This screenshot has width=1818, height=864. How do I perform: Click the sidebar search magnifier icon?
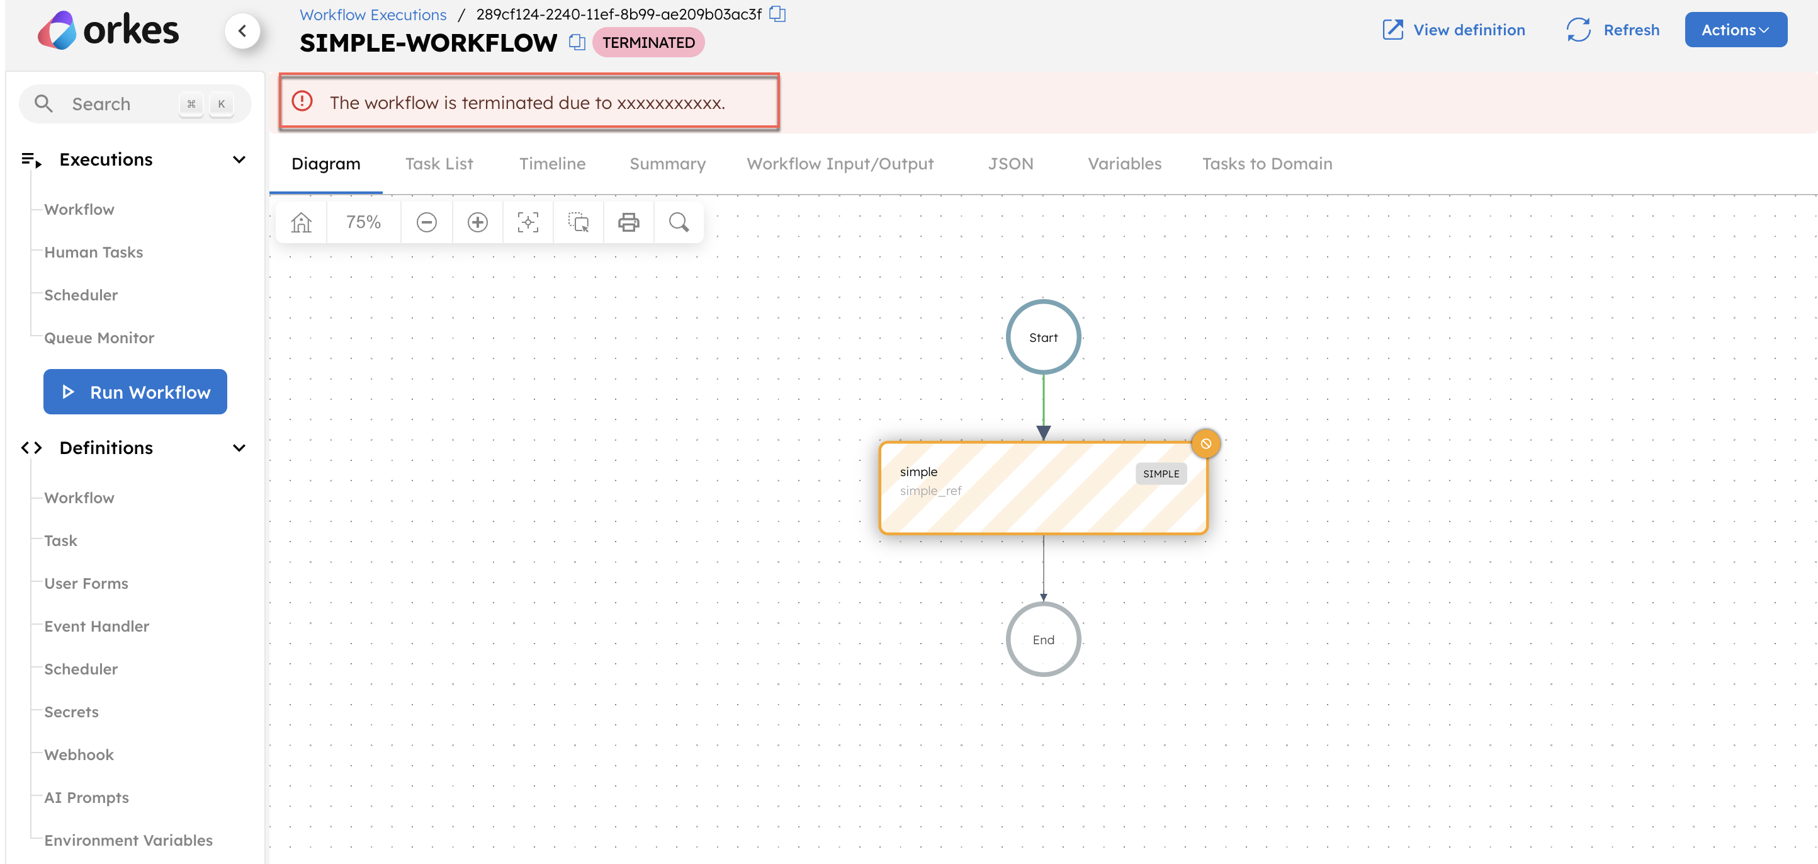tap(44, 104)
